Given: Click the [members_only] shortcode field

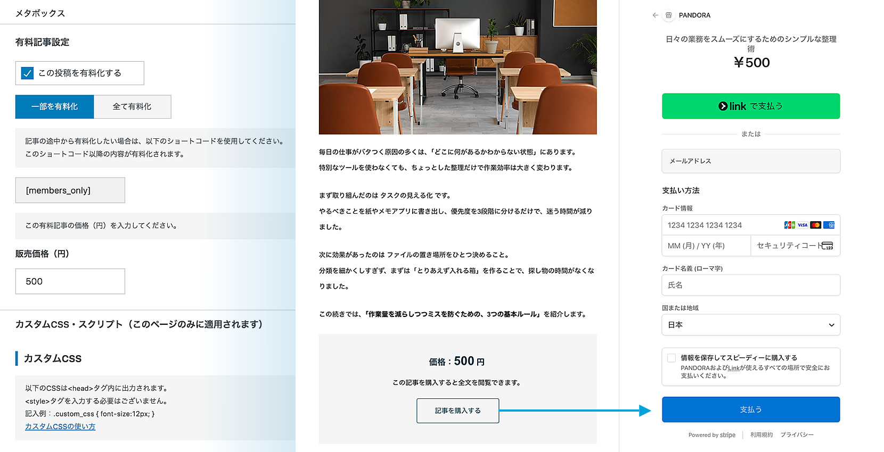Looking at the screenshot, I should coord(70,190).
